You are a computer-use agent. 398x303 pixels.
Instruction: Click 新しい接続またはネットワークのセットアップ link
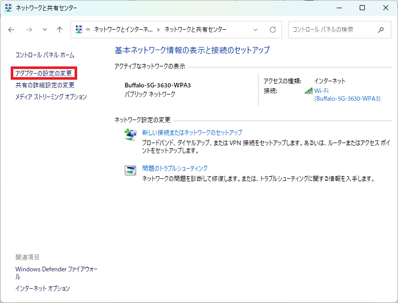coord(192,132)
